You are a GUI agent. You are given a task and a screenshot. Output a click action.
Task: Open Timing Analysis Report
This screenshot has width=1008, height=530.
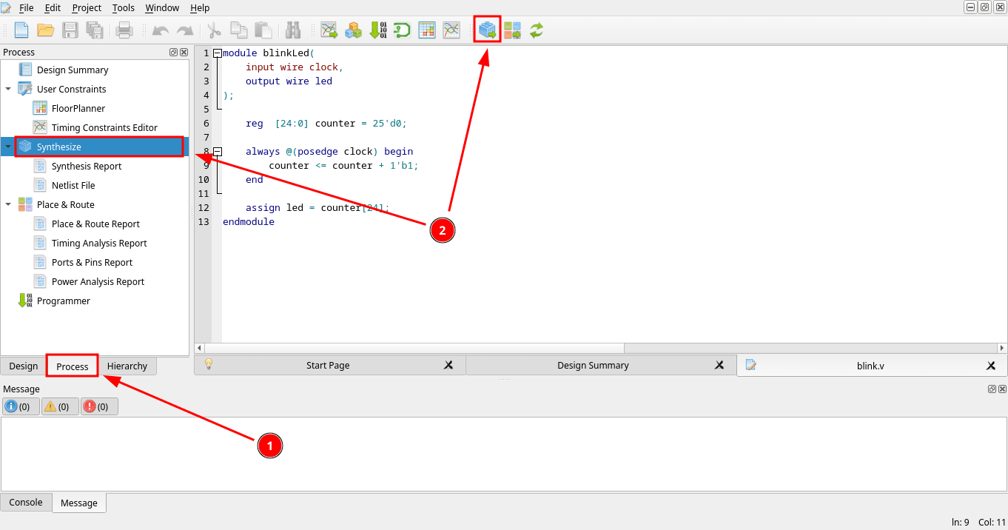point(99,243)
